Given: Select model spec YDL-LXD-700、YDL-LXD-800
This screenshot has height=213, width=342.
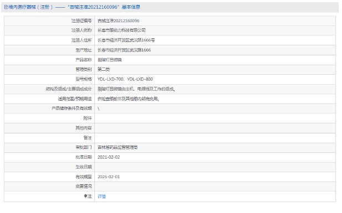Looking at the screenshot, I should [x=125, y=79].
